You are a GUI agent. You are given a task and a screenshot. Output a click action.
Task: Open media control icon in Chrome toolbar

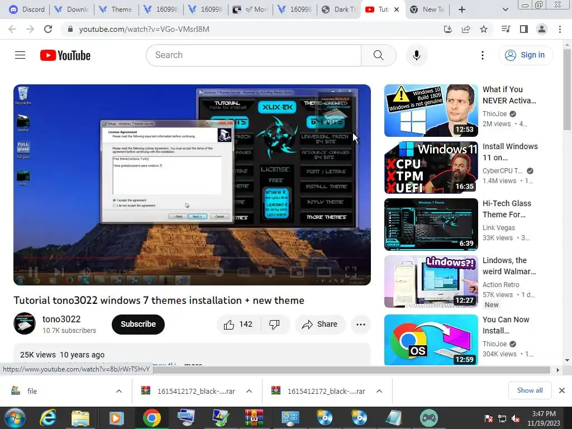pyautogui.click(x=506, y=29)
